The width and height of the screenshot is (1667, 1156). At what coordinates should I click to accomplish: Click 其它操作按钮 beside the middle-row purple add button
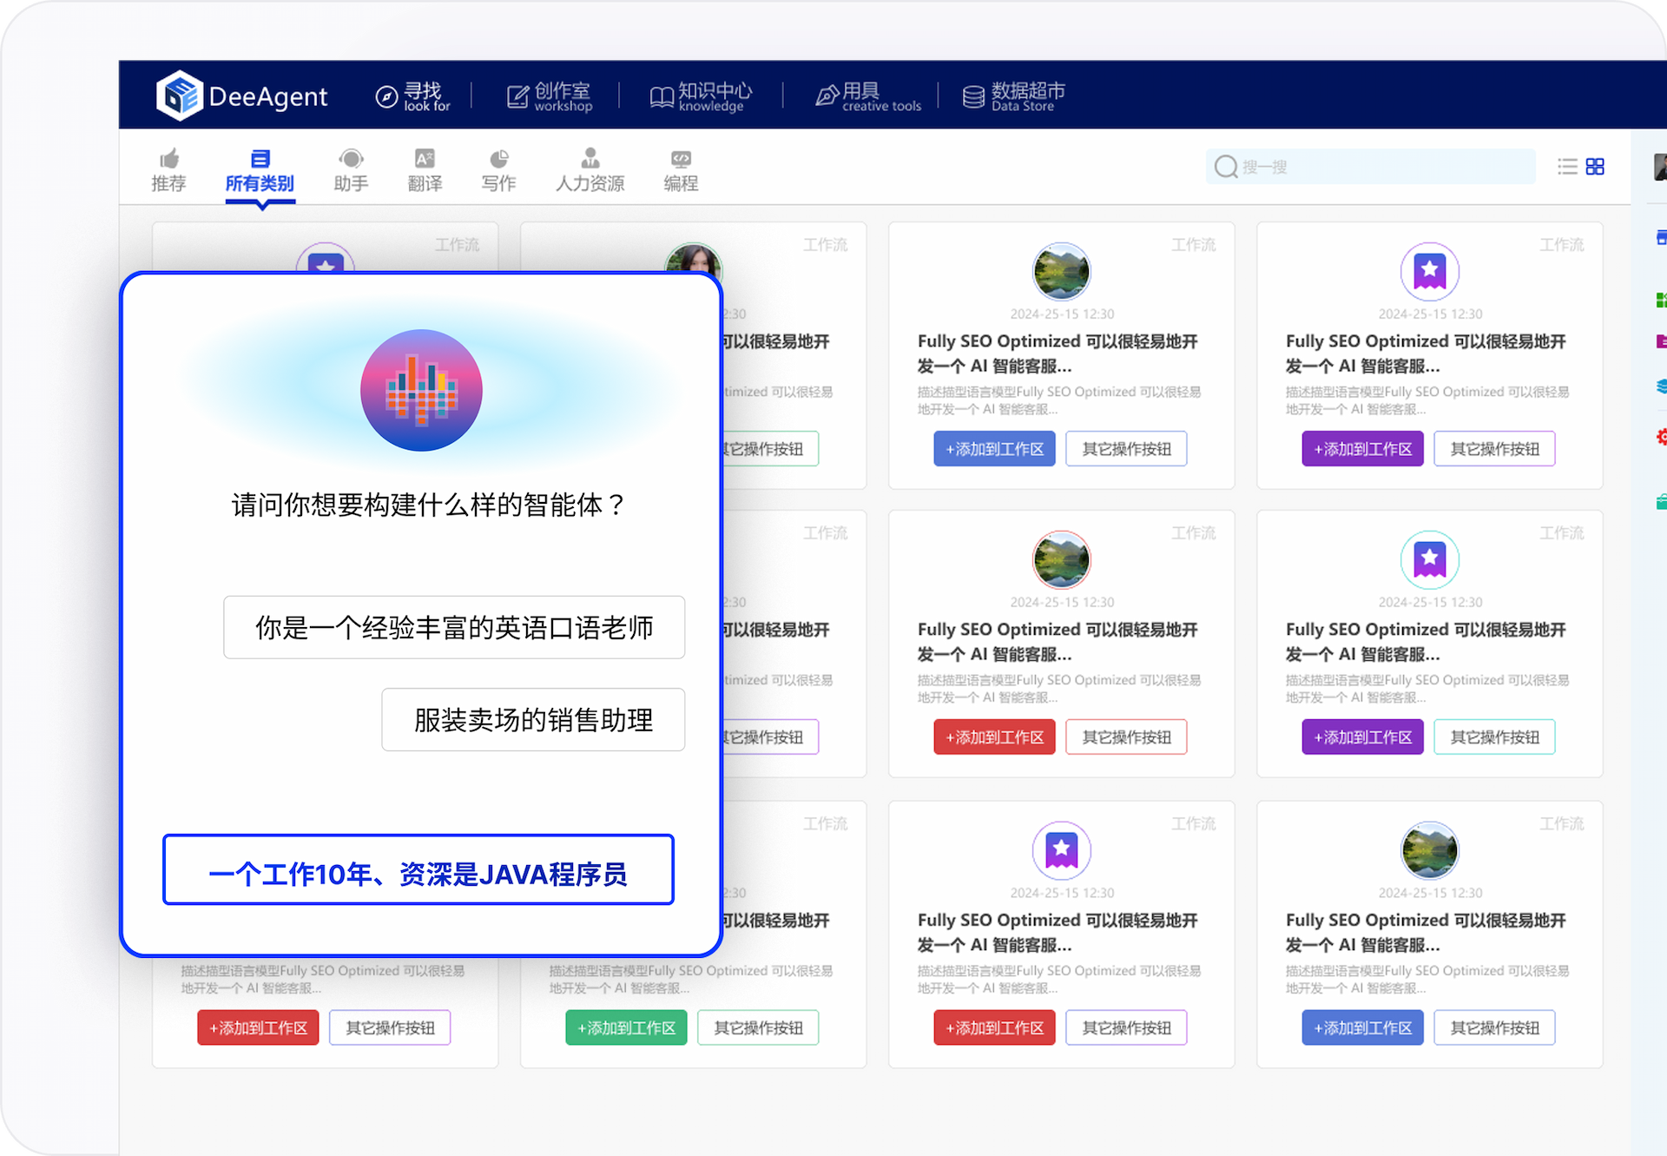(x=1494, y=737)
